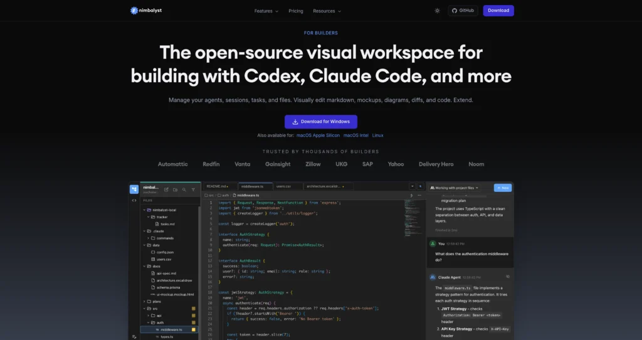Expand the api folder under src
This screenshot has width=642, height=340.
[x=148, y=316]
